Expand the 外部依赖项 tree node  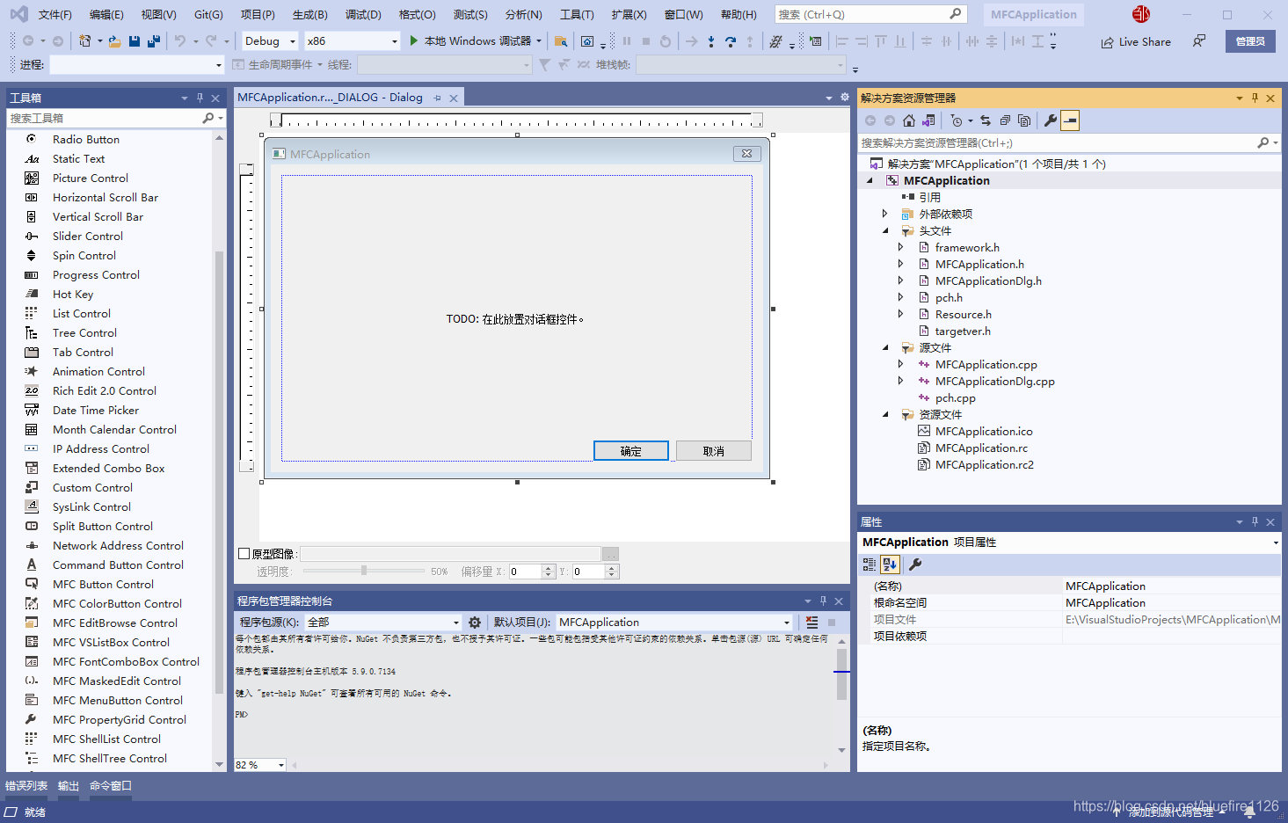[x=884, y=214]
